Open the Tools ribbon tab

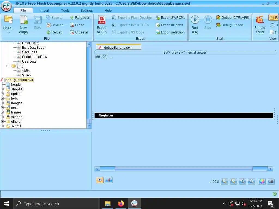65,11
